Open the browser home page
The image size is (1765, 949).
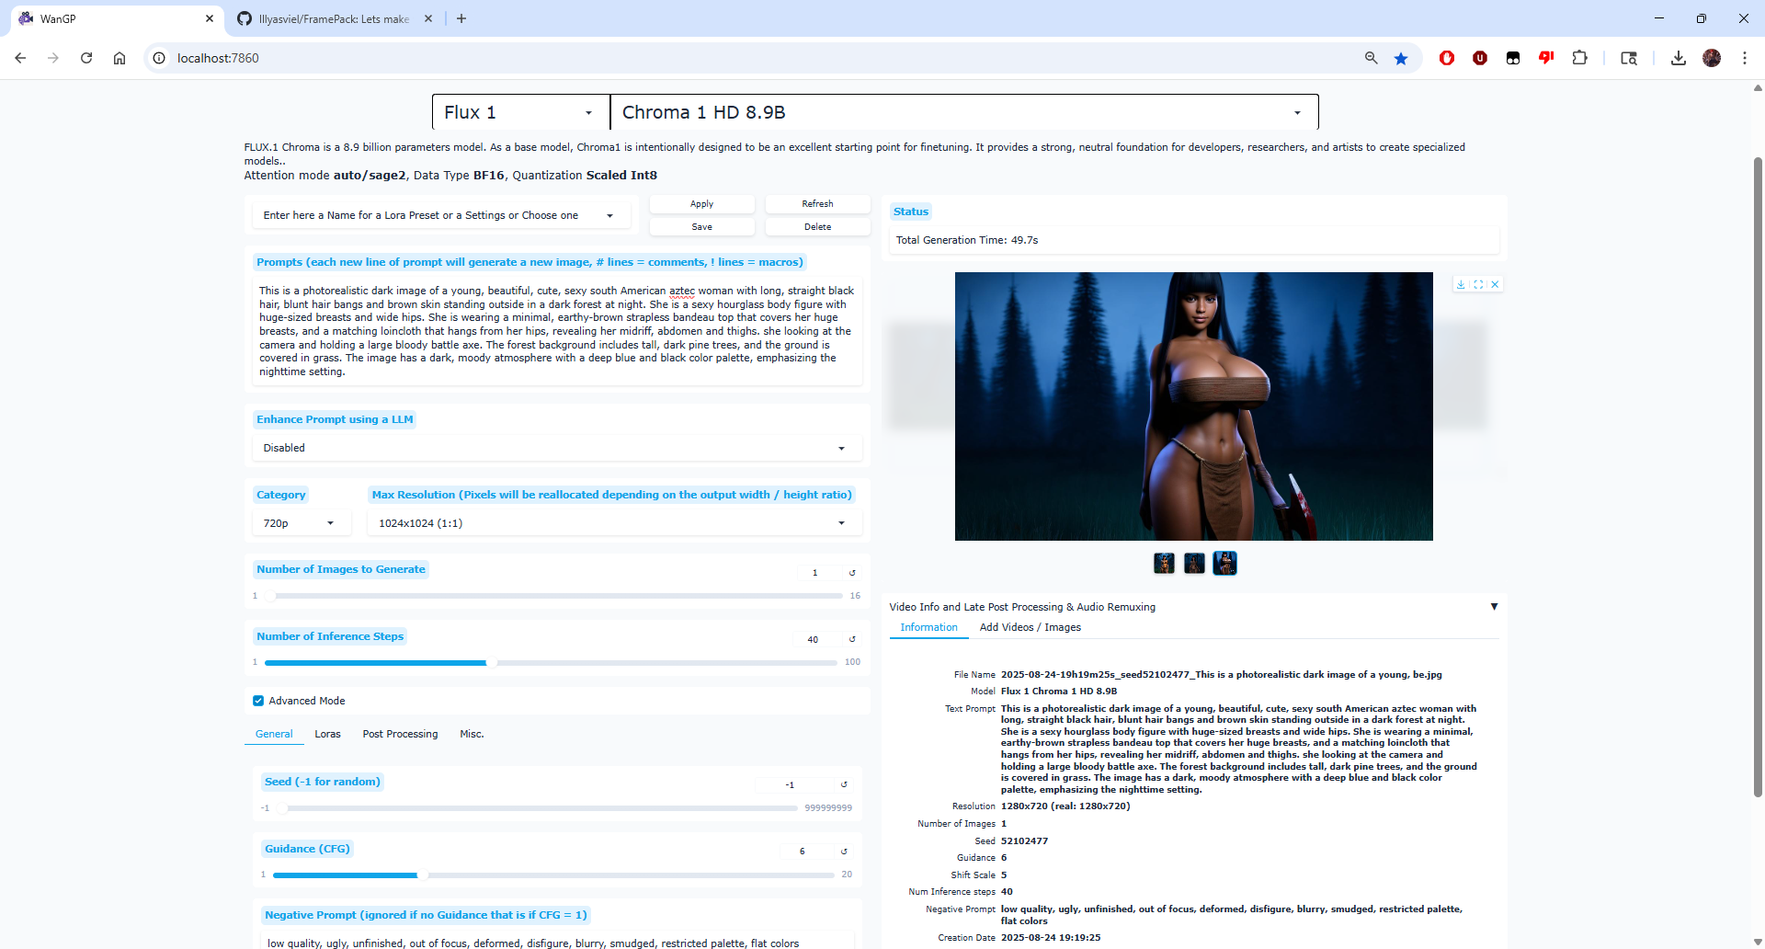pos(120,58)
